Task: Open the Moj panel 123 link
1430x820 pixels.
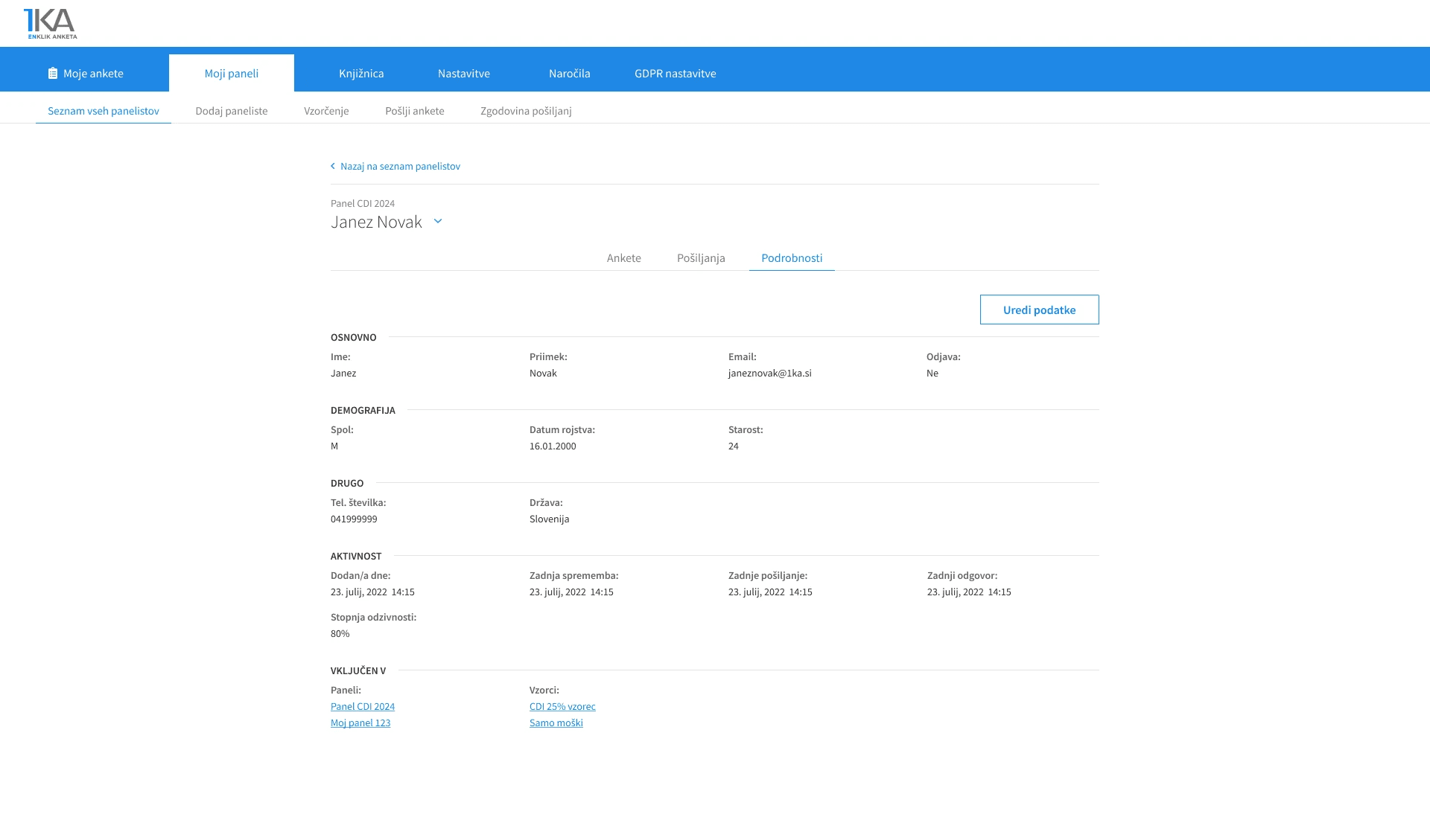Action: [x=360, y=723]
